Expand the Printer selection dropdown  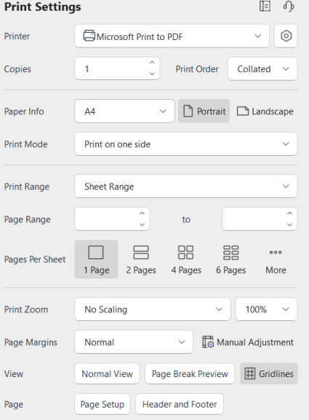[x=172, y=36]
